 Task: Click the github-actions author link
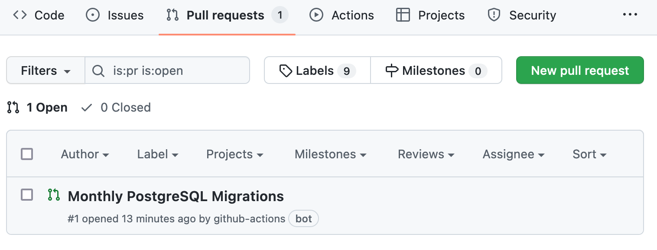click(x=250, y=219)
